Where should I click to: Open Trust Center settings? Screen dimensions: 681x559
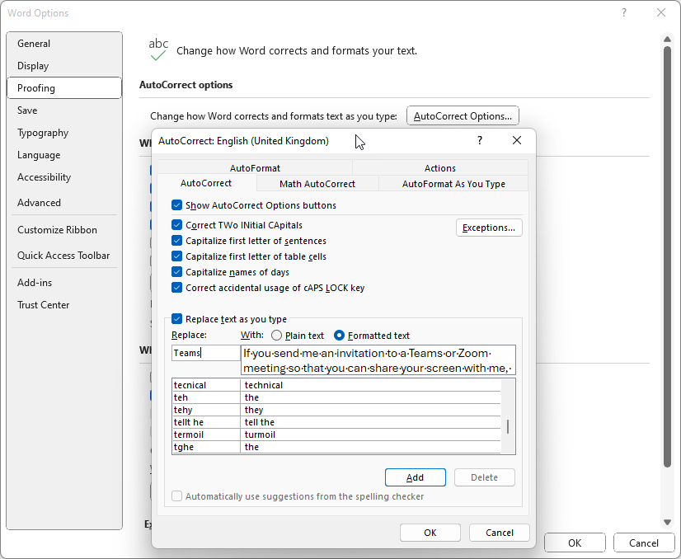tap(43, 304)
